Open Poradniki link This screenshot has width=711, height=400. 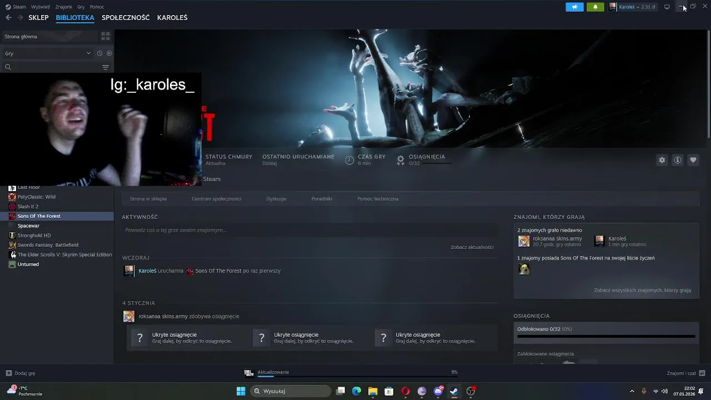click(322, 199)
